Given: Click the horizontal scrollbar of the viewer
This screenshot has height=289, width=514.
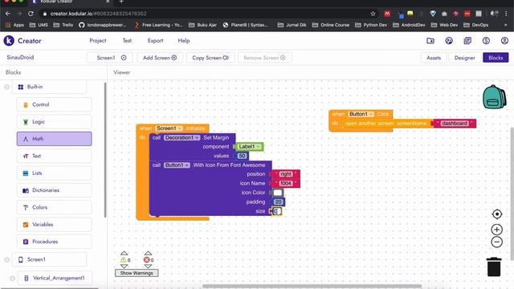Looking at the screenshot, I should point(312,286).
